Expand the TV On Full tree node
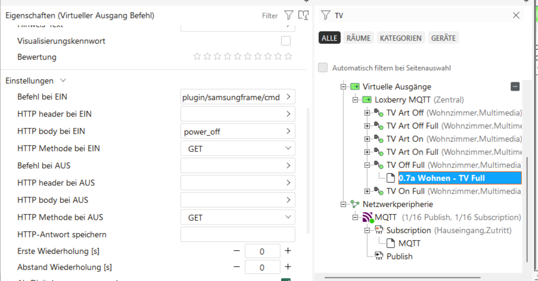The image size is (538, 281). [367, 192]
